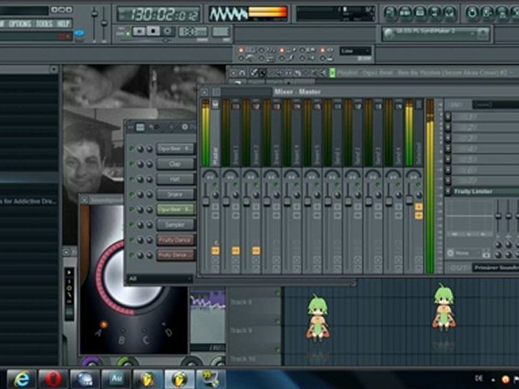
Task: Open the OPTIONS menu
Action: 19,24
